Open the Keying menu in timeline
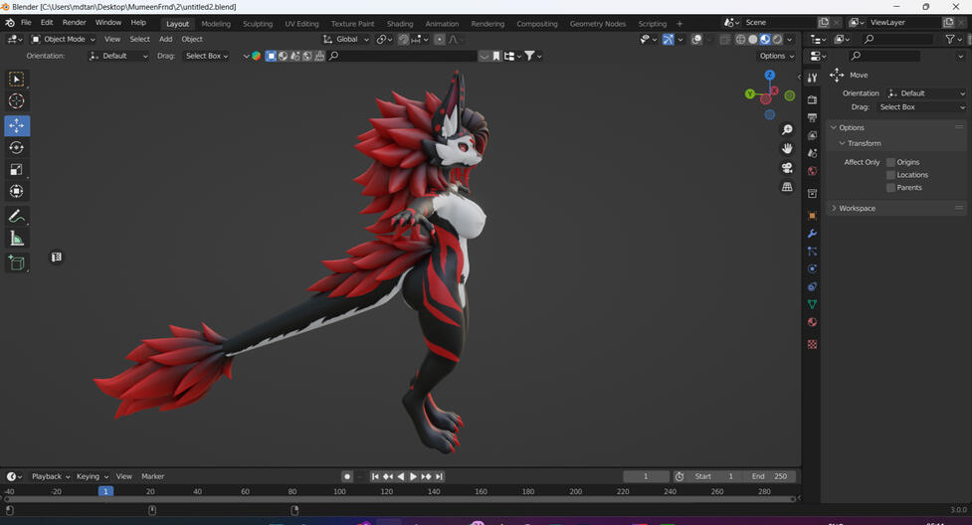The height and width of the screenshot is (525, 972). point(92,476)
